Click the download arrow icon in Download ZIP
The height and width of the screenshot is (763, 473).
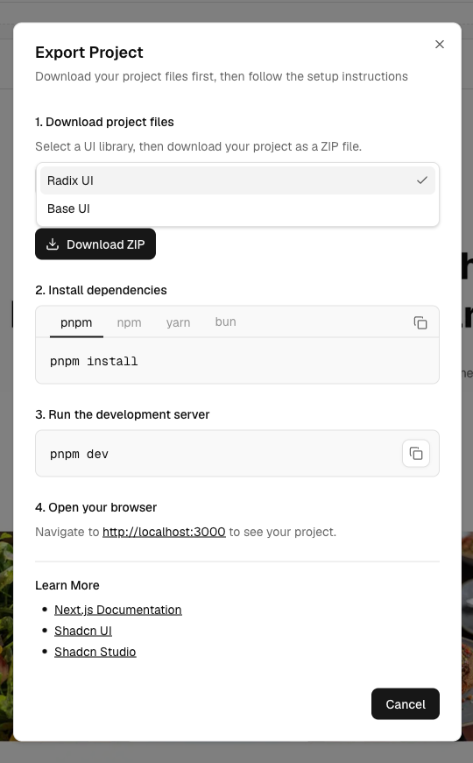[x=53, y=244]
